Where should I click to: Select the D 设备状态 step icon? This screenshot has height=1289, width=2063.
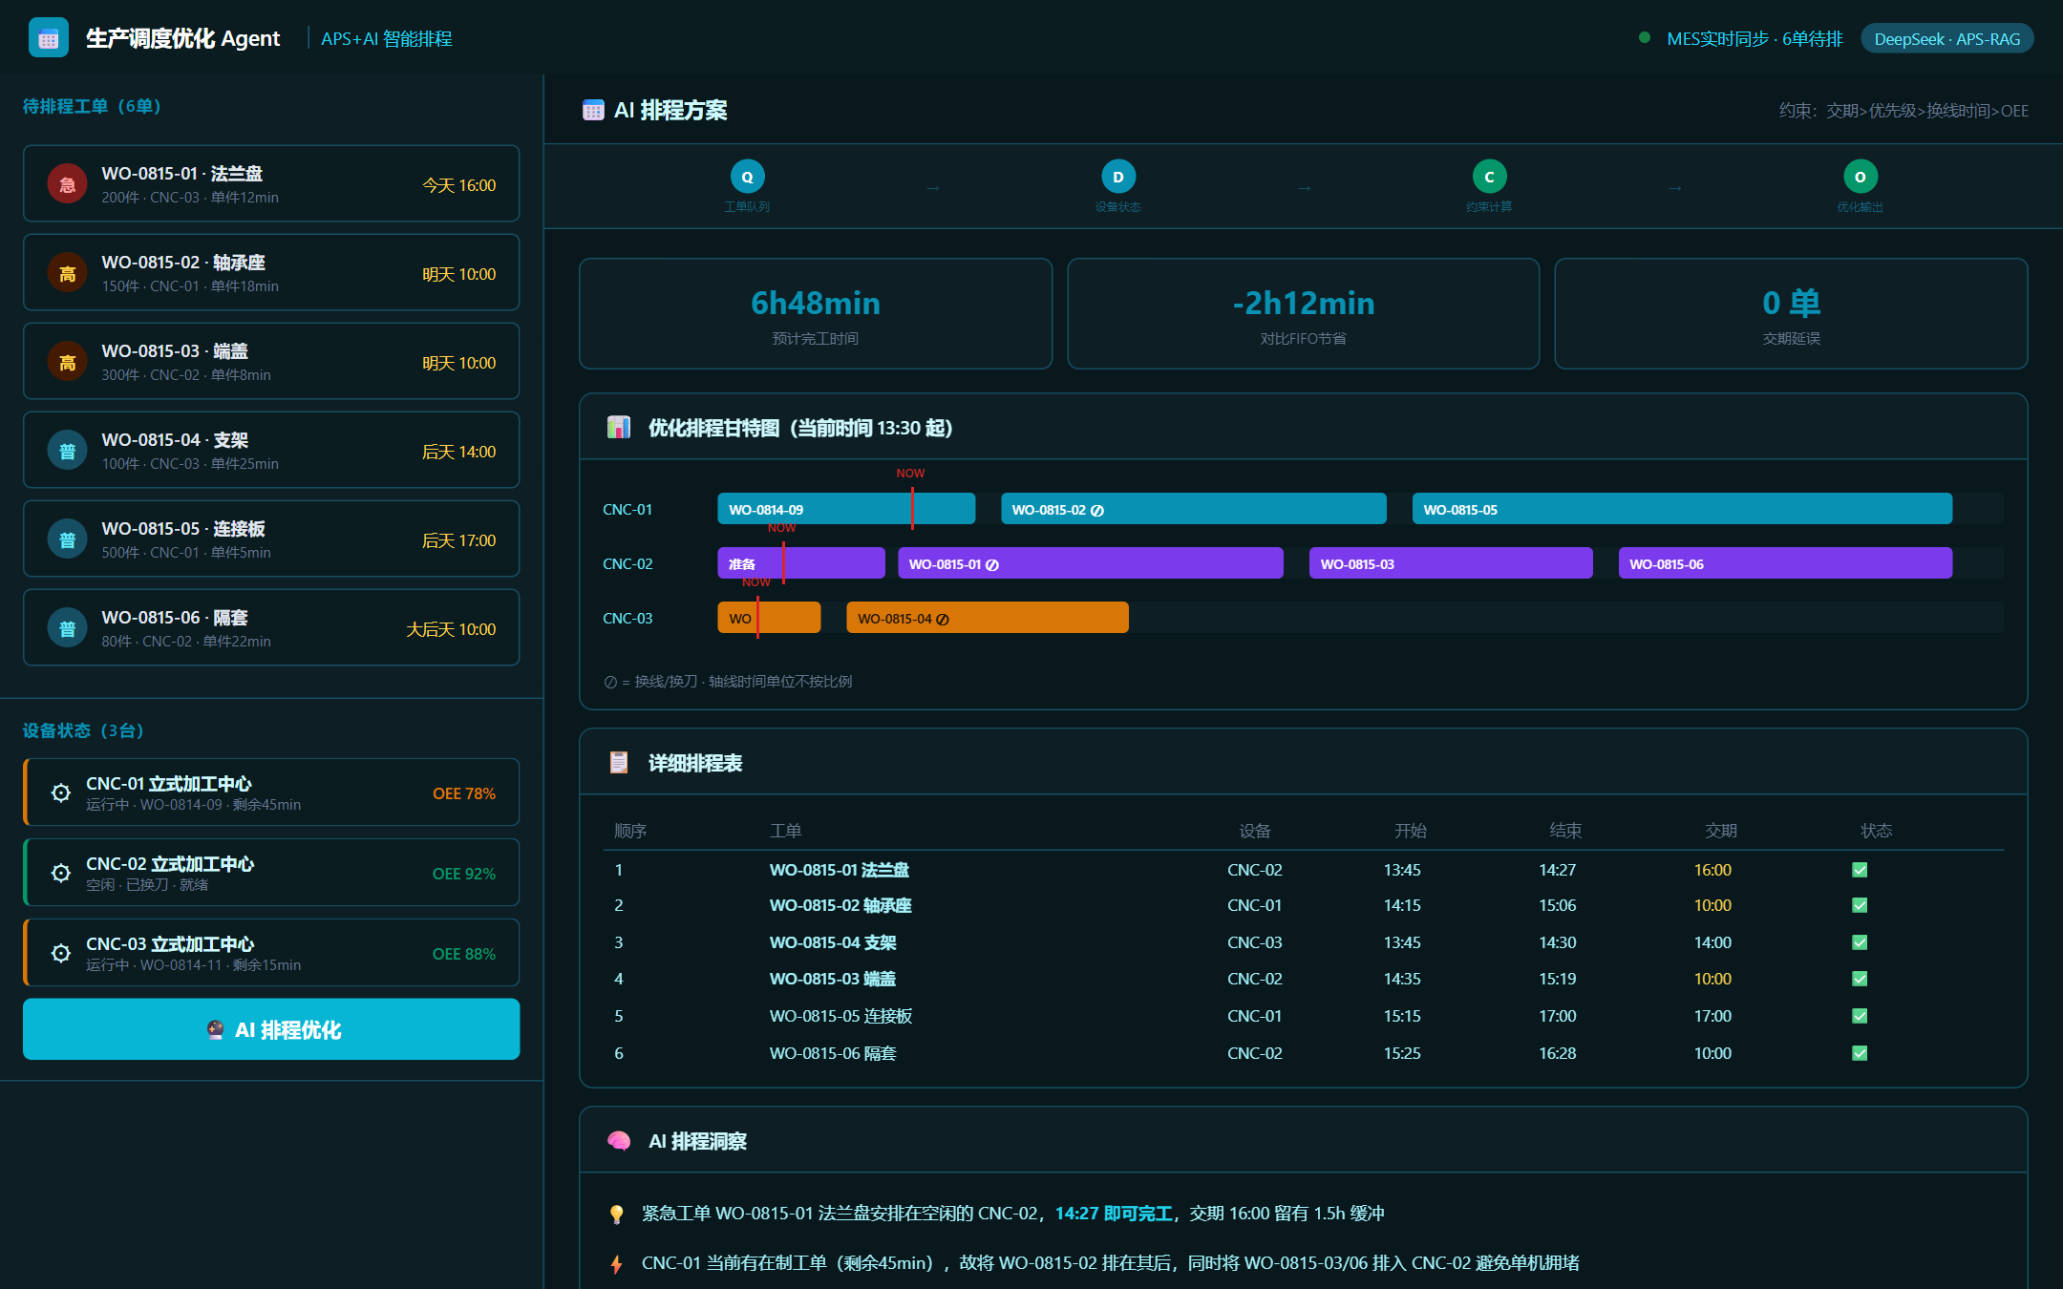pyautogui.click(x=1118, y=177)
